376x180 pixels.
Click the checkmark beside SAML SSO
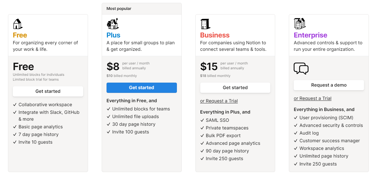click(x=202, y=120)
